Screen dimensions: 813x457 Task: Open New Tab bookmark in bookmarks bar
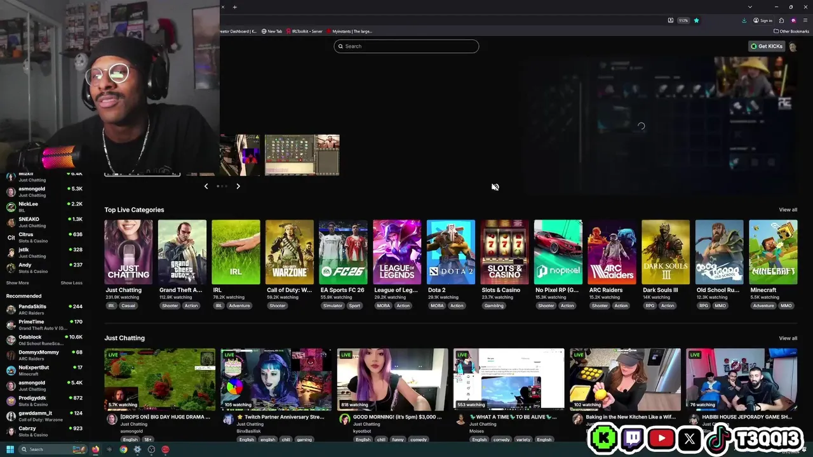pos(272,31)
